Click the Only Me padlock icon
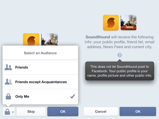The width and height of the screenshot is (159, 119). coord(9,96)
